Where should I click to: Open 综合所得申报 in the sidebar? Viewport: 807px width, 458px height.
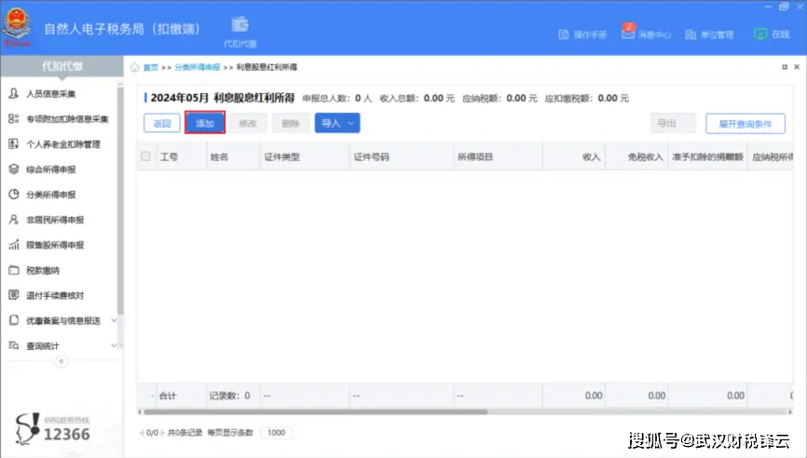pyautogui.click(x=51, y=169)
